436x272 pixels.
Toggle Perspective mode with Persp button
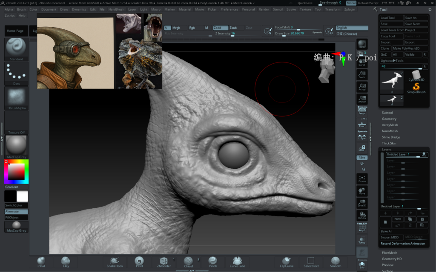362,111
